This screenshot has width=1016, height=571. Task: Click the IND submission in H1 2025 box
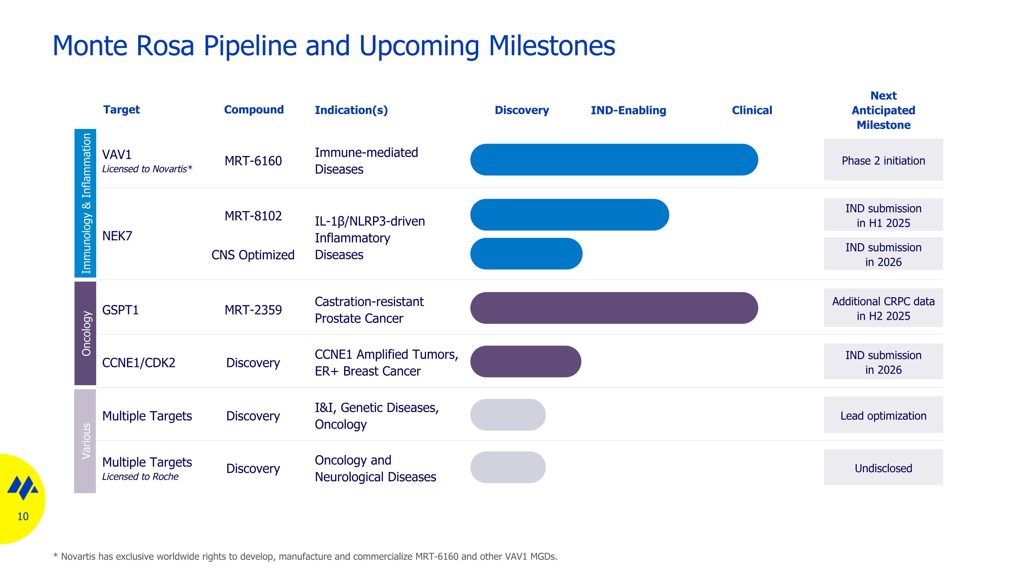point(883,215)
